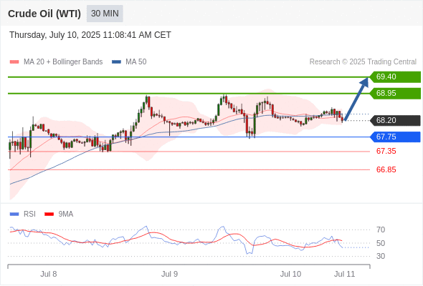423x286 pixels.
Task: Click the 67.35 red support value
Action: [x=386, y=151]
